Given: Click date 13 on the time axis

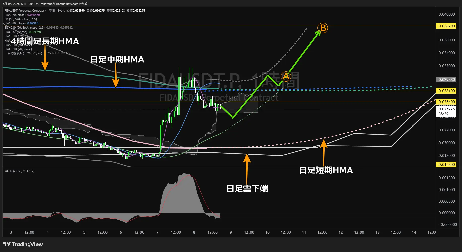Looking at the screenshot, I should pyautogui.click(x=377, y=232).
